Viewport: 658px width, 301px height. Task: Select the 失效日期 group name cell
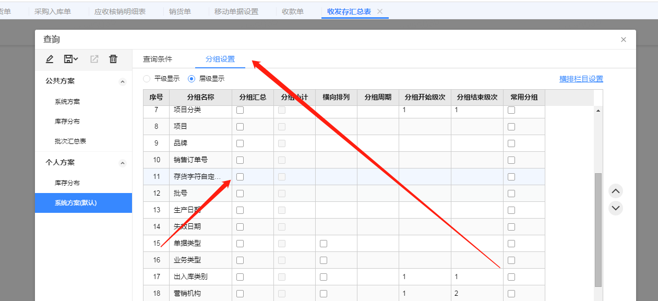201,227
